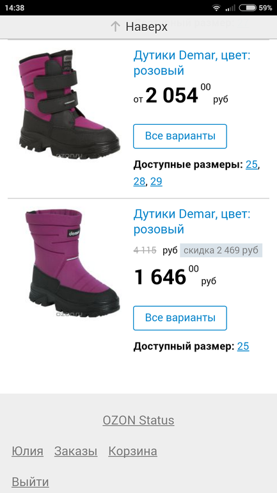Select size 29 for the first boots
Image resolution: width=277 pixels, height=493 pixels.
156,181
